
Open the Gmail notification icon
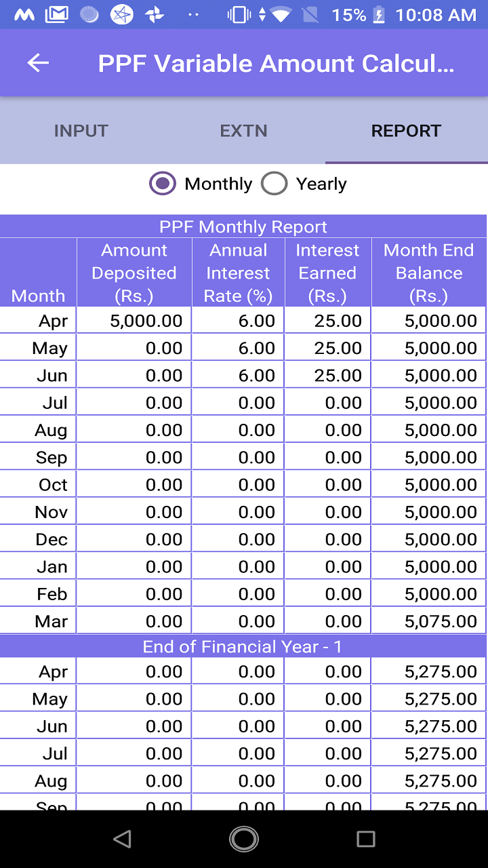pos(56,14)
